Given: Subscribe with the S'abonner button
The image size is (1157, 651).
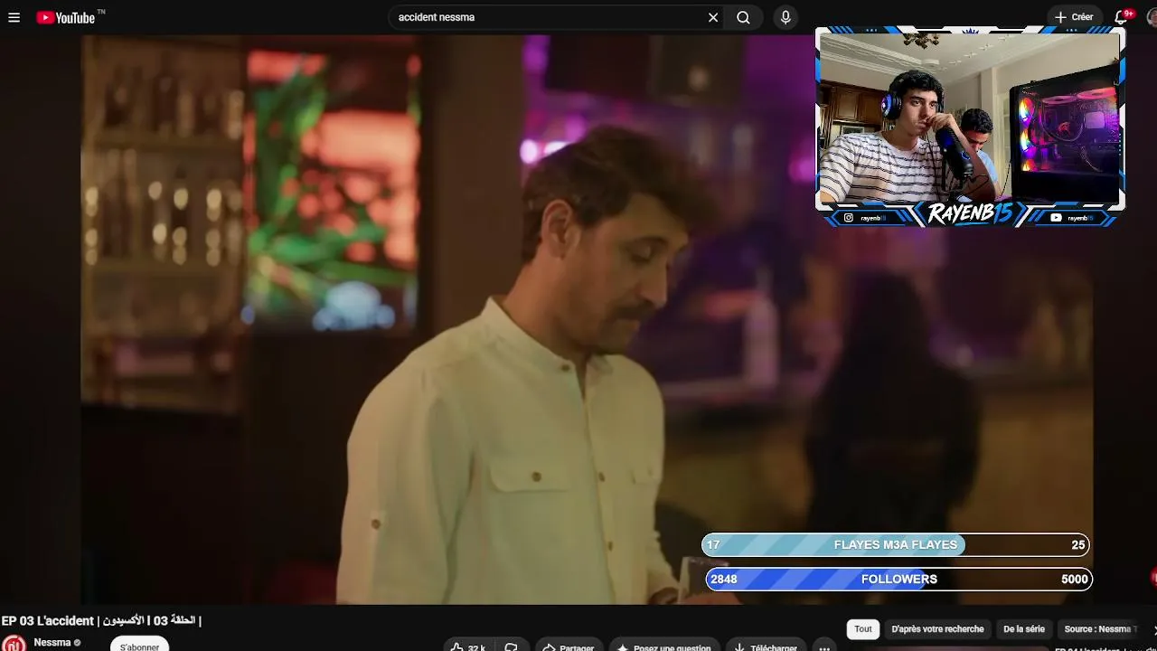Looking at the screenshot, I should [140, 645].
